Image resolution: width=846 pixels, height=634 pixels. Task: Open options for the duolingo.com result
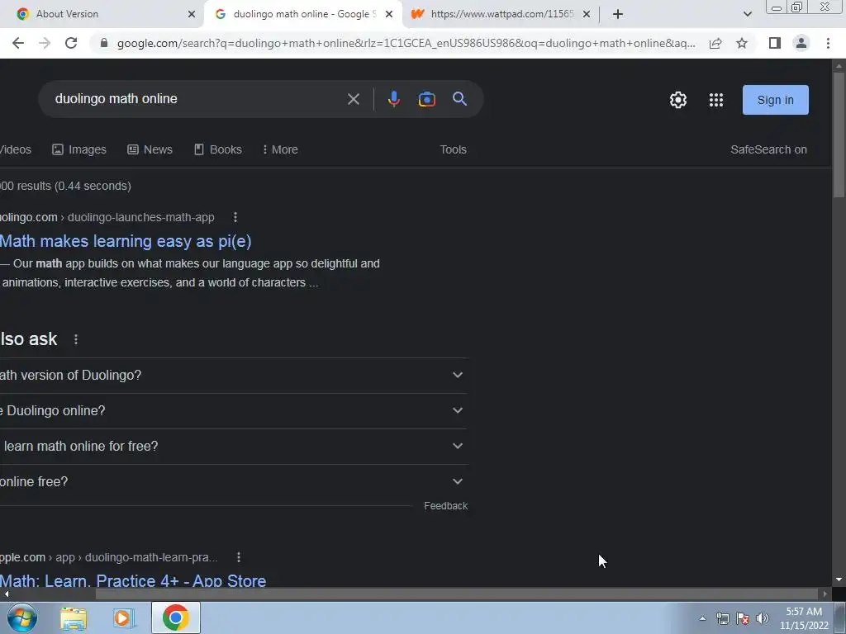click(235, 217)
